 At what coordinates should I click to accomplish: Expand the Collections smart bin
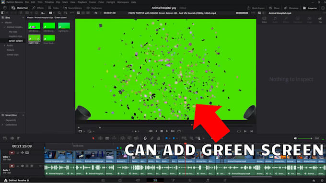2,125
